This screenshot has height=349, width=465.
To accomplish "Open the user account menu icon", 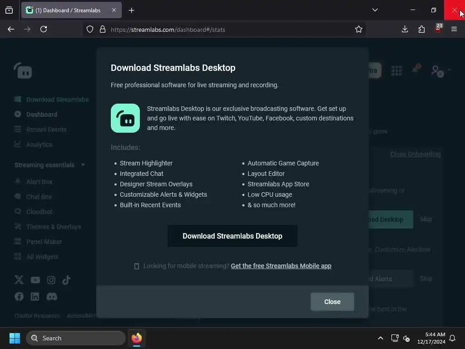I will click(437, 71).
